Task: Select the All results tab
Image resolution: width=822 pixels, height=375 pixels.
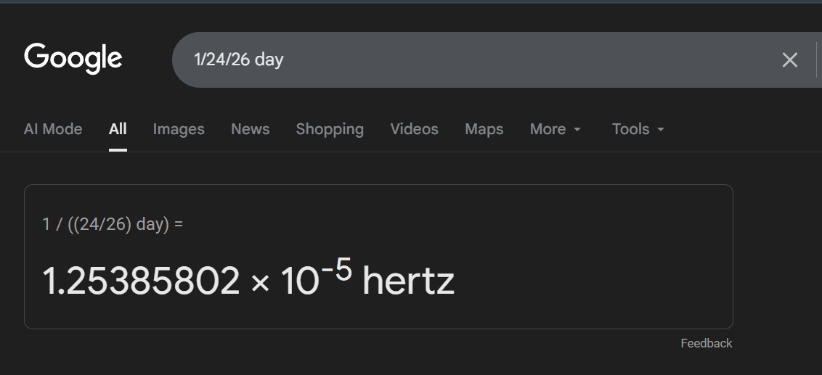Action: 118,129
